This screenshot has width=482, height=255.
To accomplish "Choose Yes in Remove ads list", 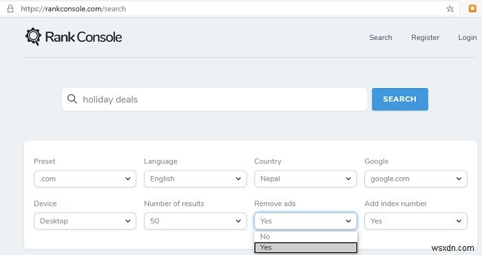I will click(306, 247).
